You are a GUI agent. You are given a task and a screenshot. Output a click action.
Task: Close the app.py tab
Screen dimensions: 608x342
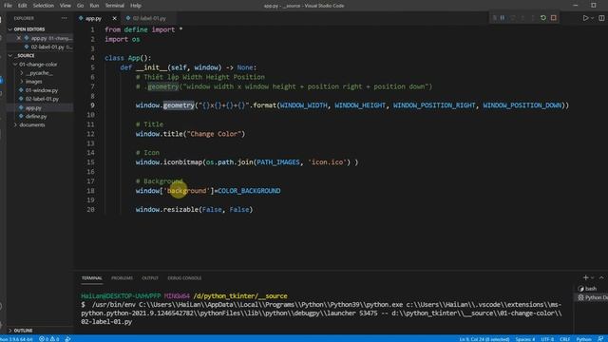point(114,18)
